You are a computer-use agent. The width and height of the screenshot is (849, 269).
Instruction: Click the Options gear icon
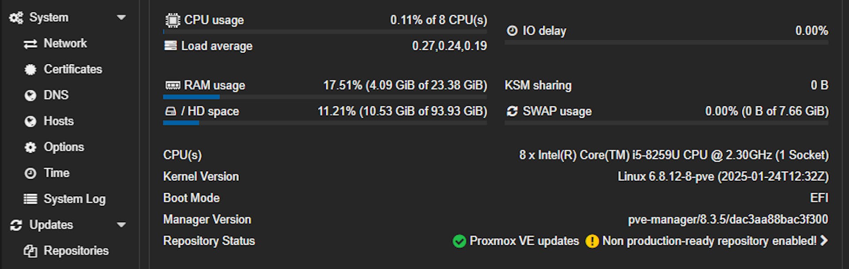point(30,147)
